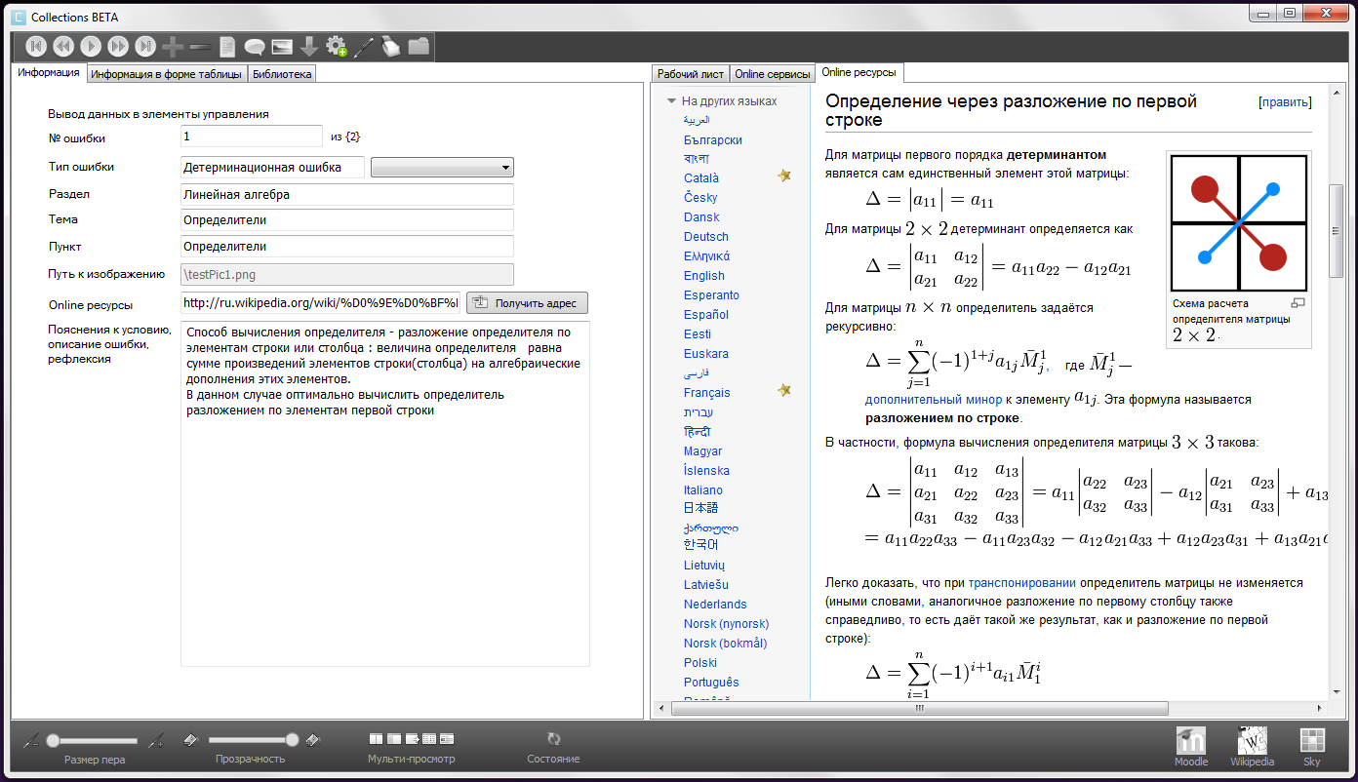
Task: Click the править edit link
Action: tap(1285, 101)
